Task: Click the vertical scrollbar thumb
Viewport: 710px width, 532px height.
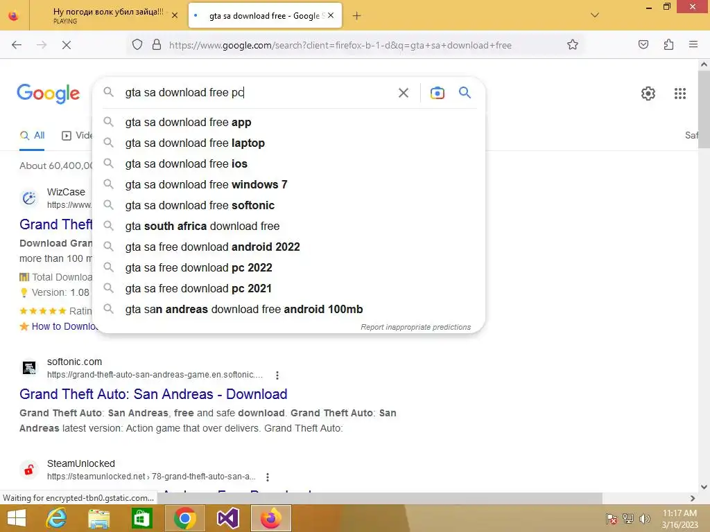Action: point(704,109)
